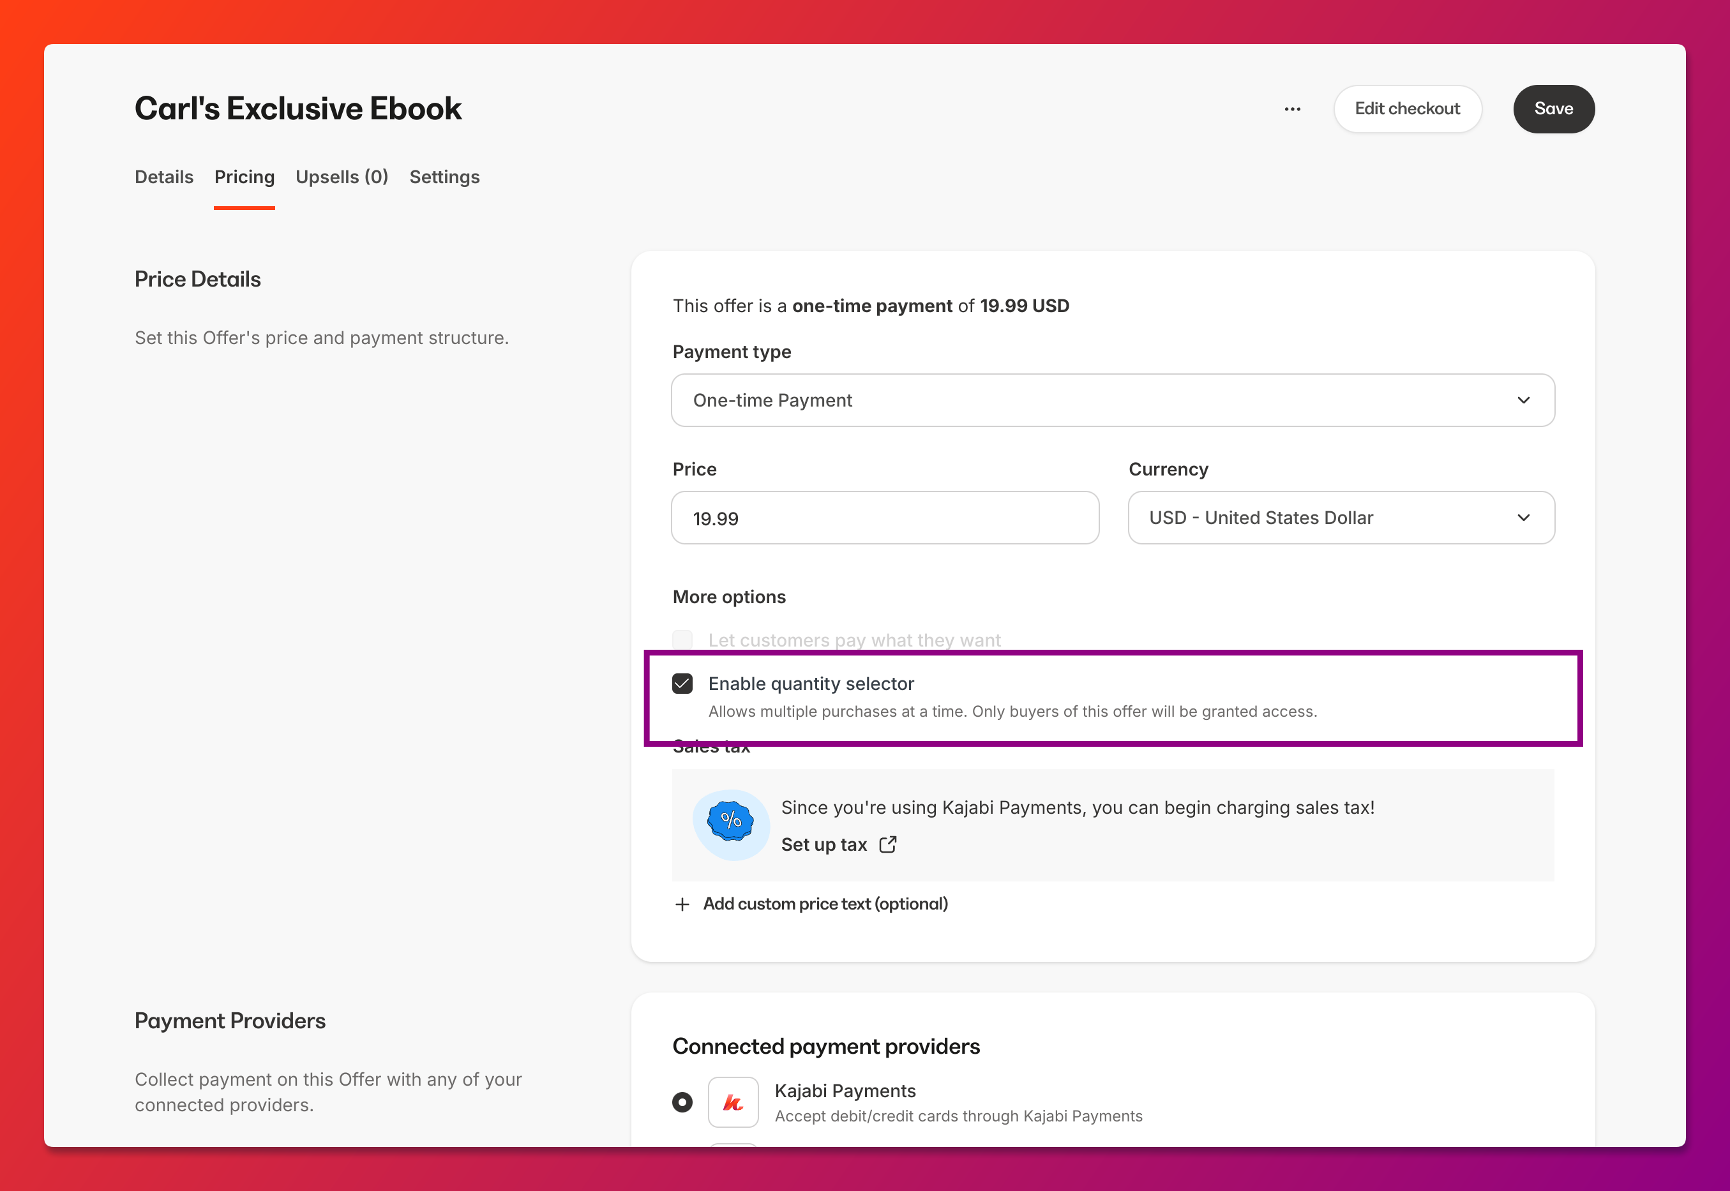Viewport: 1730px width, 1191px height.
Task: Open the USD - United States Dollar dropdown
Action: click(1341, 517)
